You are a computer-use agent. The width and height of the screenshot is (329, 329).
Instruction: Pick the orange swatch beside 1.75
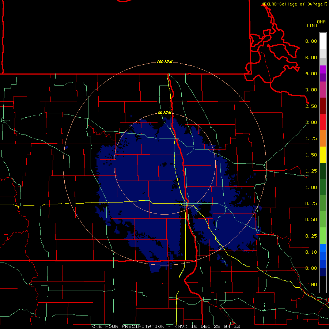pos(323,139)
